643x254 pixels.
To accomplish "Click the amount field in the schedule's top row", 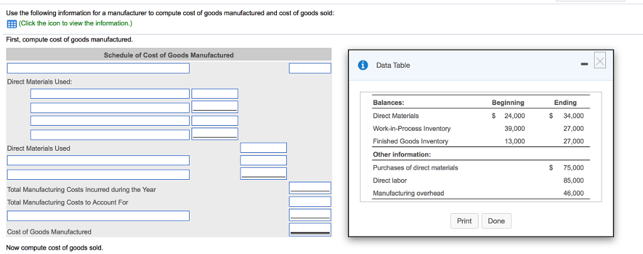I will click(x=310, y=68).
